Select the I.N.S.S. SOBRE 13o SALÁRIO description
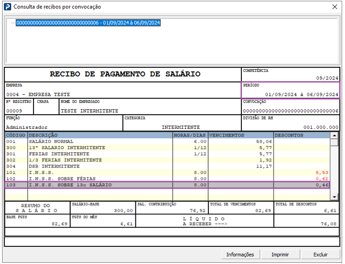This screenshot has width=345, height=264. (70, 185)
